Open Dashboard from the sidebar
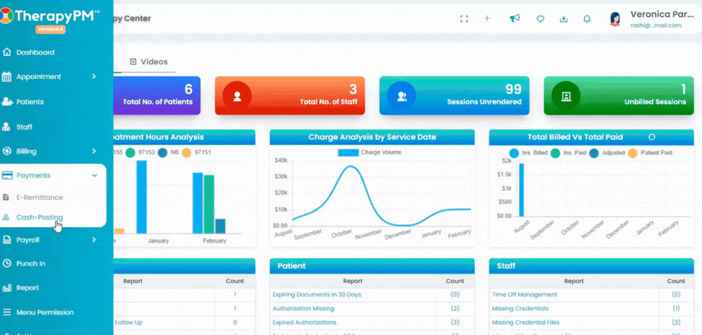This screenshot has height=335, width=702. pos(35,52)
